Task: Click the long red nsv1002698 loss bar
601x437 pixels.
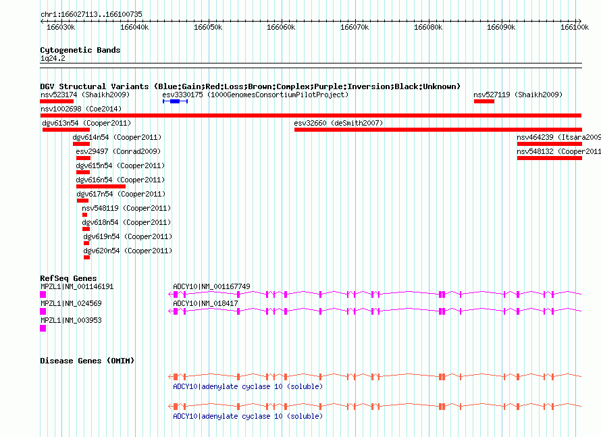Action: 311,115
